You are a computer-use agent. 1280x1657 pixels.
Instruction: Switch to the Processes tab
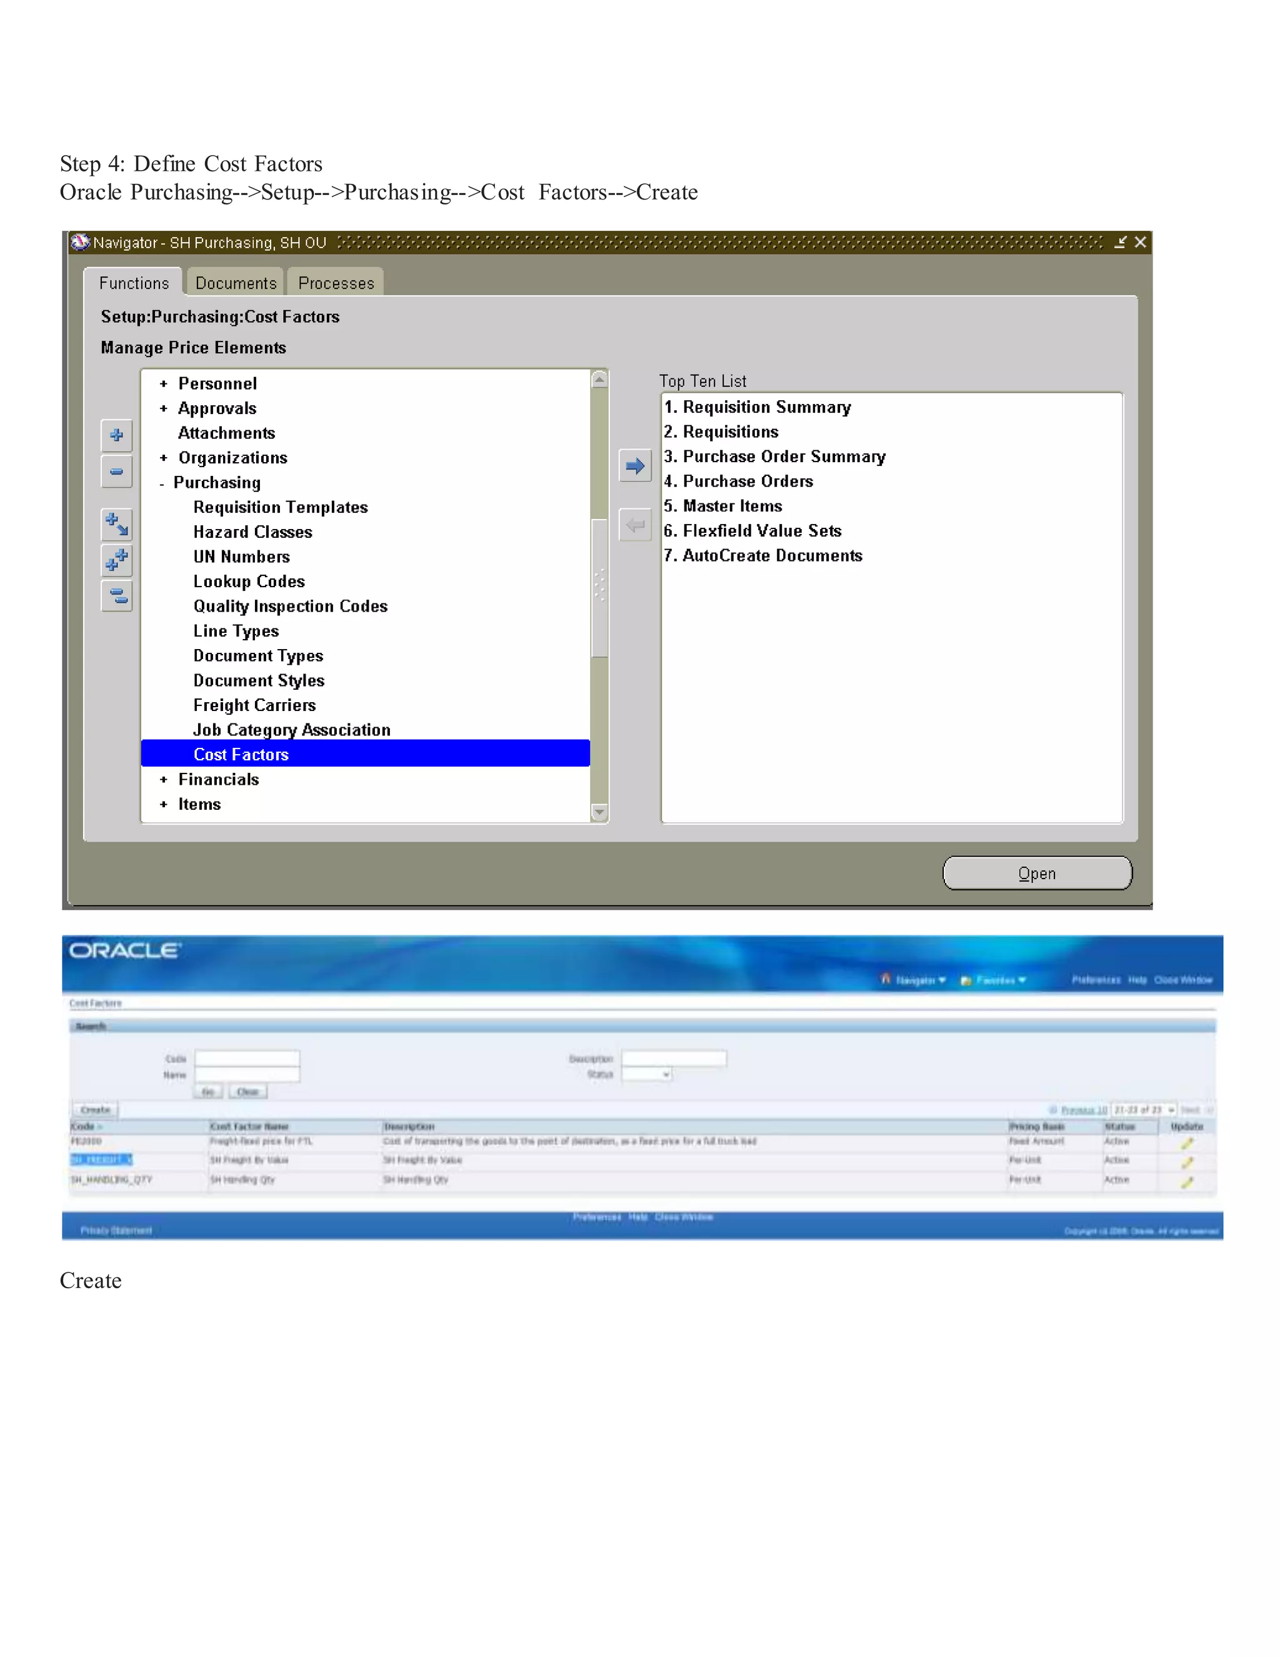pos(336,283)
